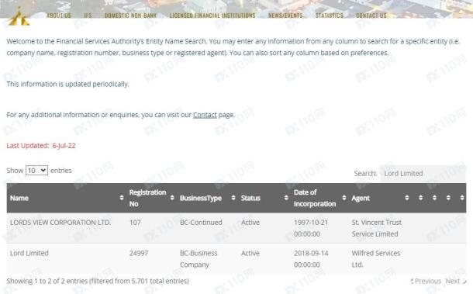Select LORDS VIEW CORPORATION LTD. cell
The height and width of the screenshot is (294, 473).
60,223
